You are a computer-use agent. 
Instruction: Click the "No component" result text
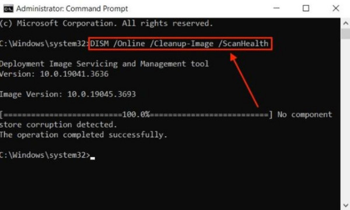[304, 115]
